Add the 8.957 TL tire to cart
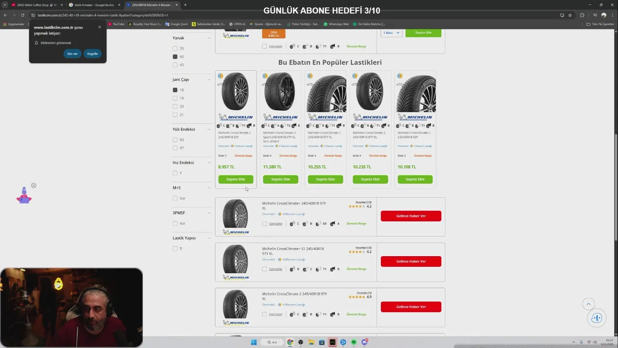Viewport: 618px width, 348px height. pyautogui.click(x=236, y=179)
